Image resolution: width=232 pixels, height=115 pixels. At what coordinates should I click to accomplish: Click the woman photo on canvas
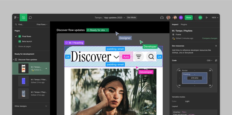click(x=114, y=92)
